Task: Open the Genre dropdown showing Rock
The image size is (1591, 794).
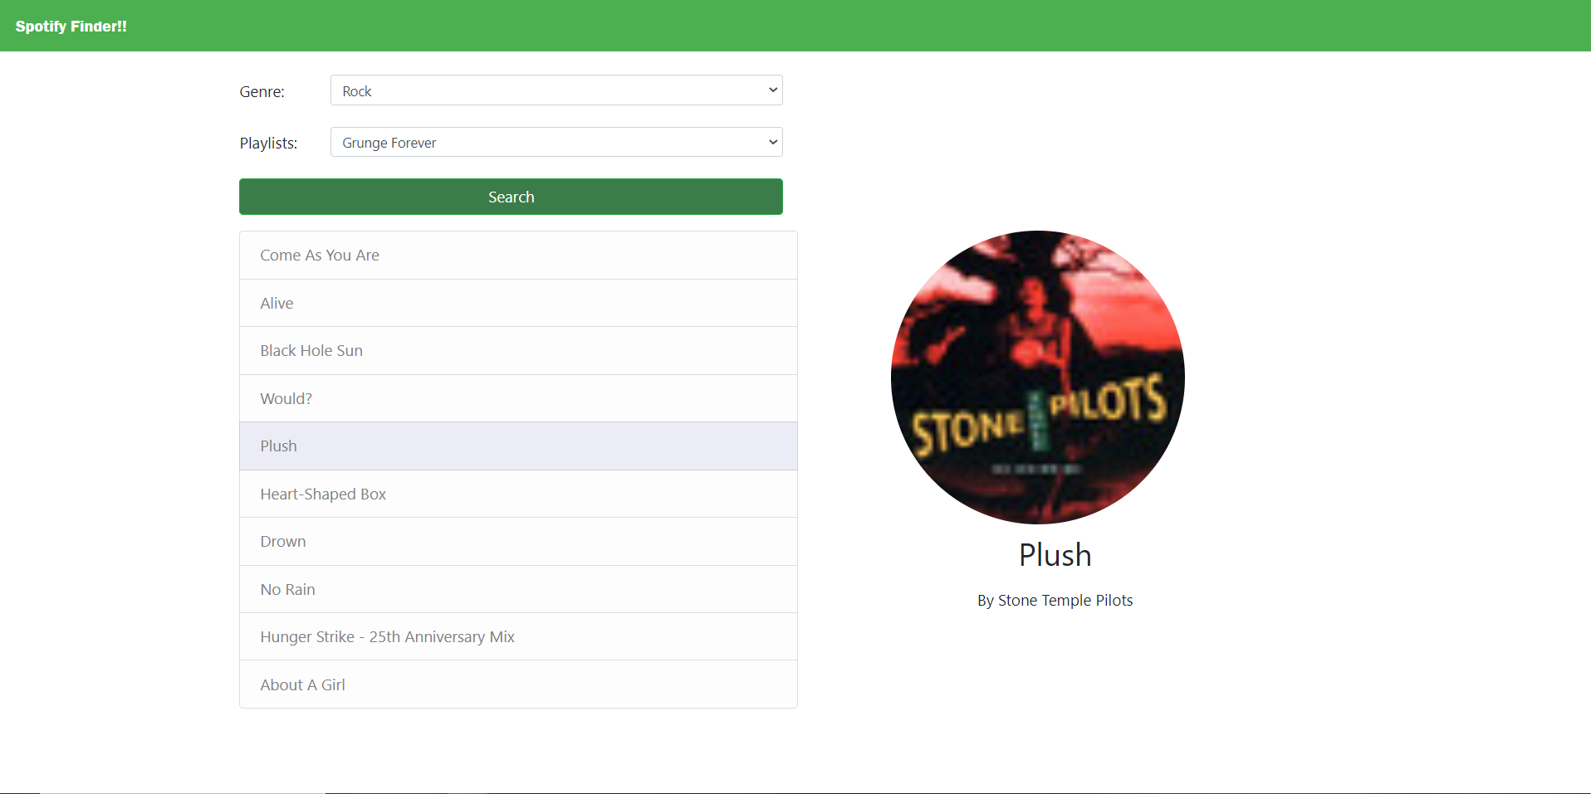Action: tap(556, 90)
